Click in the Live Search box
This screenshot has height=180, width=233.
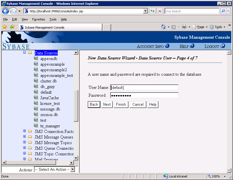click(192, 11)
